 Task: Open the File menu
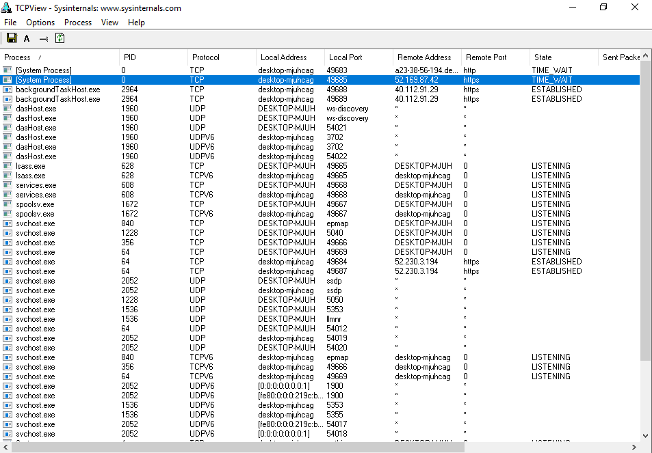pos(10,23)
